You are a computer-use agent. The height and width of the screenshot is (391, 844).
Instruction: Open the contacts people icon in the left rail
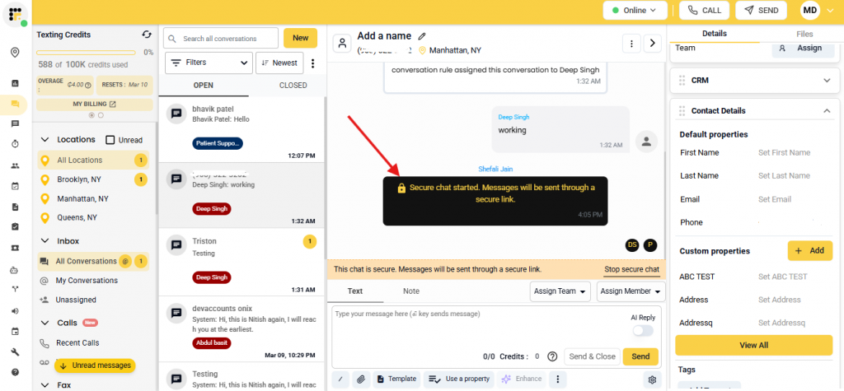tap(15, 165)
